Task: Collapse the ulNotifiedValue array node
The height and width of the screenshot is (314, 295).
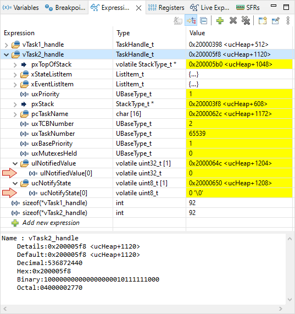Action: click(x=15, y=163)
